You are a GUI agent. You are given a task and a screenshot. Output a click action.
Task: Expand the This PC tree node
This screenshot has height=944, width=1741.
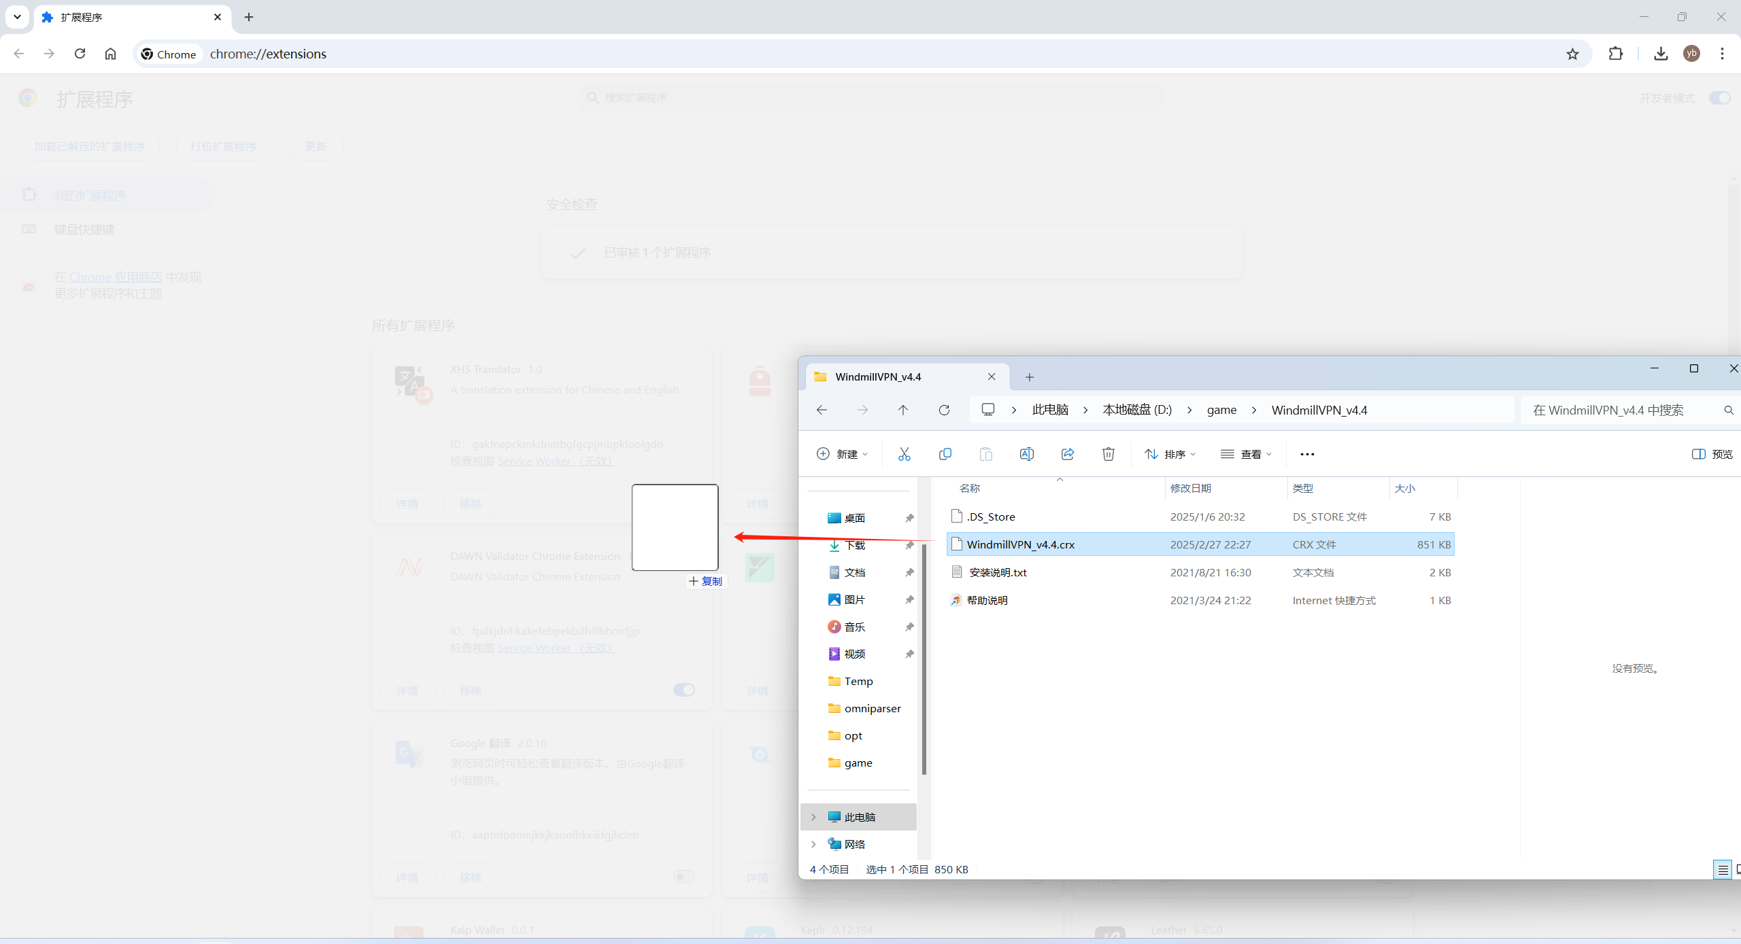pos(813,817)
